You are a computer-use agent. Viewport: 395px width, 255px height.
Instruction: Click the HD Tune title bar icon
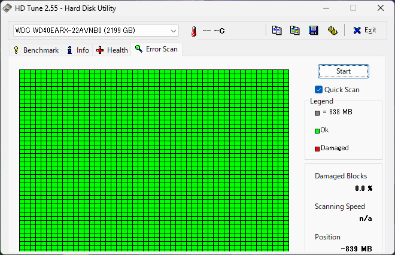point(7,8)
